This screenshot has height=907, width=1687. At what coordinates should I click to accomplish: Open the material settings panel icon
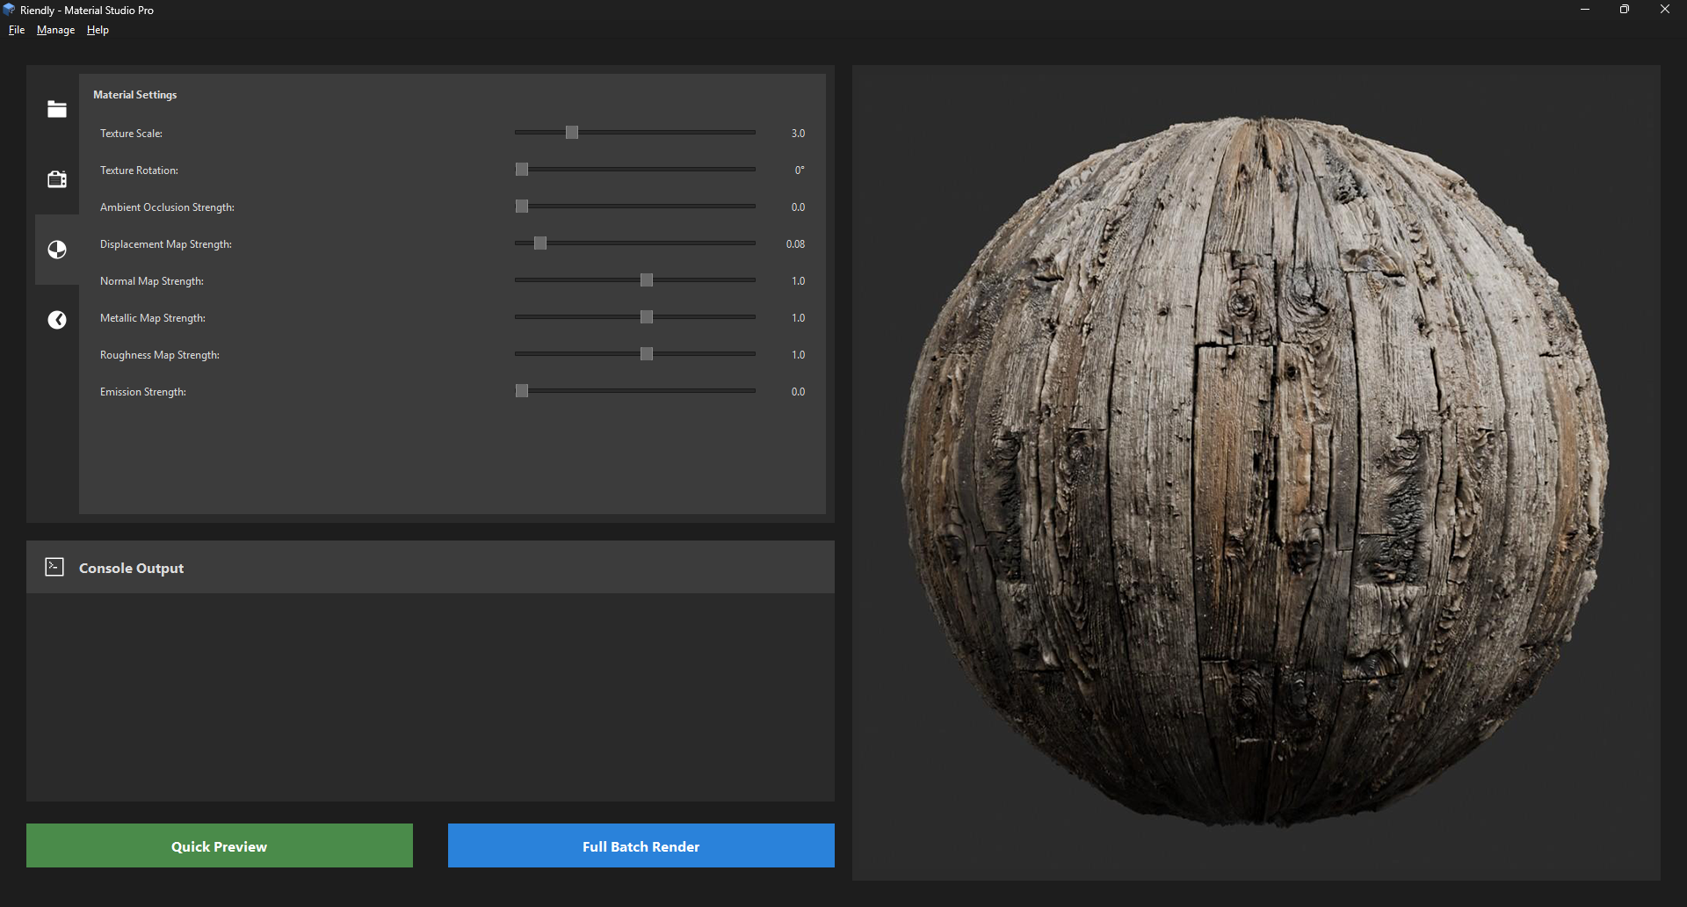pos(56,249)
